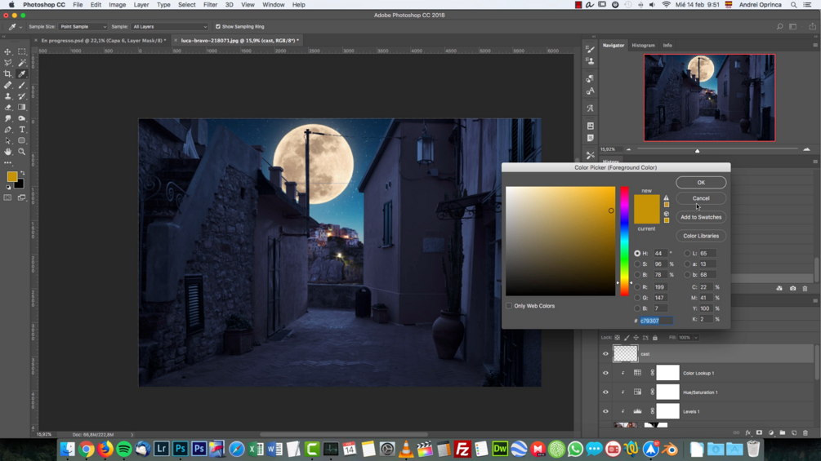Click the layer effects fx icon

pos(747,432)
